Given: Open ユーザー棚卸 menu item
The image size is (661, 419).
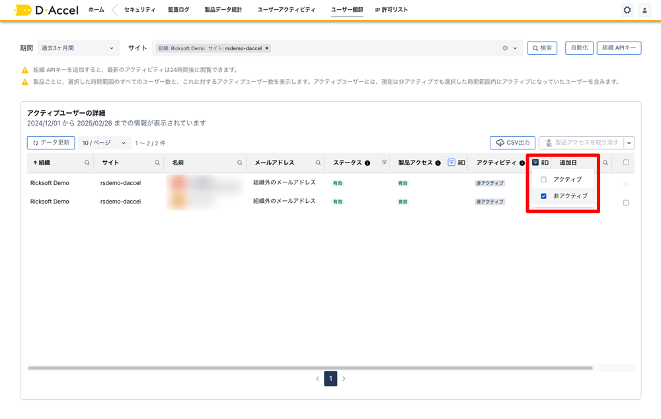Looking at the screenshot, I should point(347,10).
